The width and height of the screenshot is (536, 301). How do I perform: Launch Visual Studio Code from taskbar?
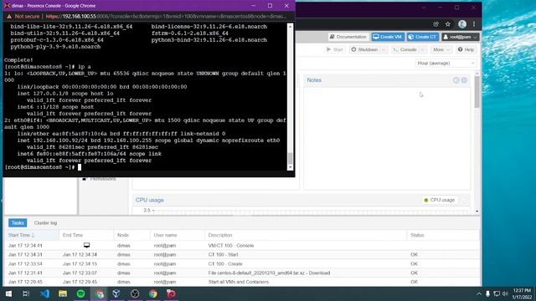pos(44,293)
